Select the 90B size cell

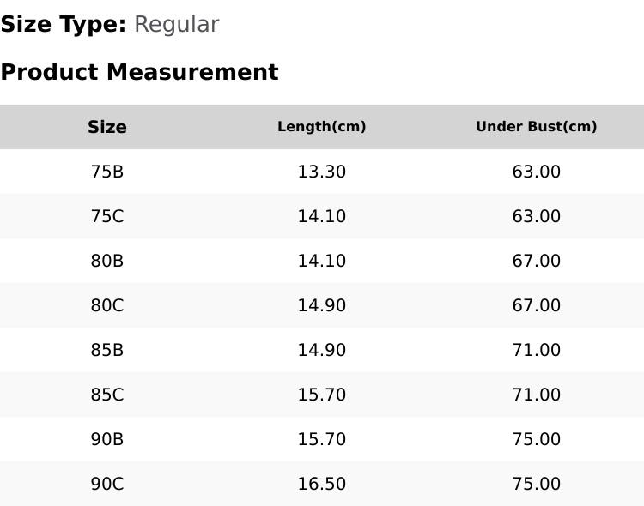[107, 439]
